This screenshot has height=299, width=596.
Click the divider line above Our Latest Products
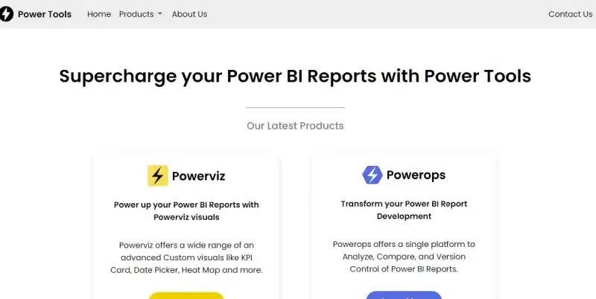(x=295, y=107)
